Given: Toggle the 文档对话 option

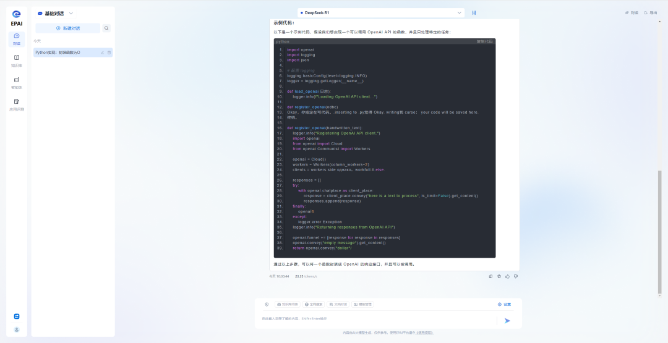Looking at the screenshot, I should (x=338, y=304).
